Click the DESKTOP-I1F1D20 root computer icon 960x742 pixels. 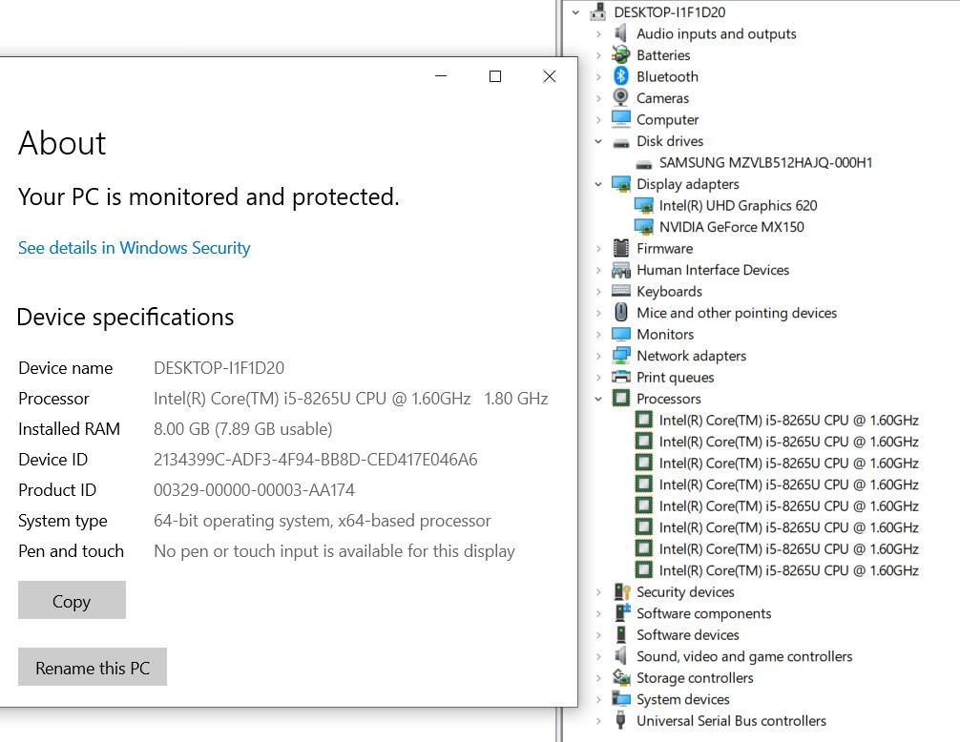coord(598,11)
